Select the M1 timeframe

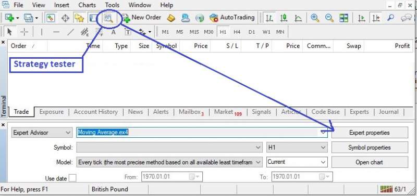pos(165,32)
